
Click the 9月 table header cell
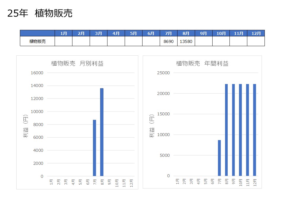pyautogui.click(x=204, y=33)
